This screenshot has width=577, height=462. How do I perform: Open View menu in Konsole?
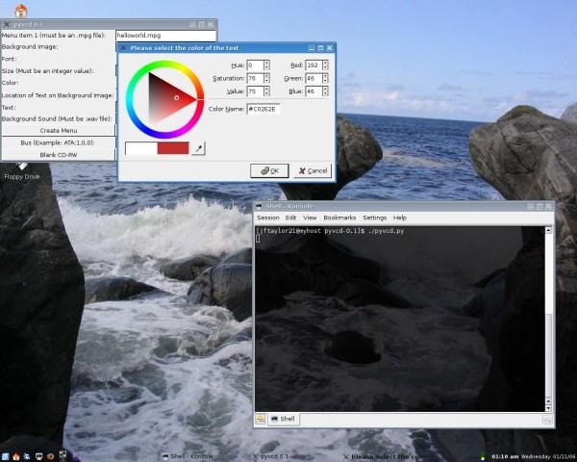pyautogui.click(x=310, y=218)
